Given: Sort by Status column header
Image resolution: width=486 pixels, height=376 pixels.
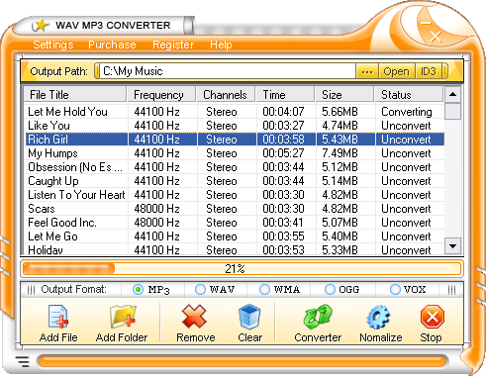Looking at the screenshot, I should pyautogui.click(x=409, y=95).
